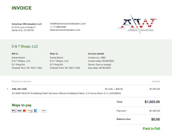The height and width of the screenshot is (137, 172).
Task: Click the Payment -$1,925.00 amount
Action: (154, 111)
